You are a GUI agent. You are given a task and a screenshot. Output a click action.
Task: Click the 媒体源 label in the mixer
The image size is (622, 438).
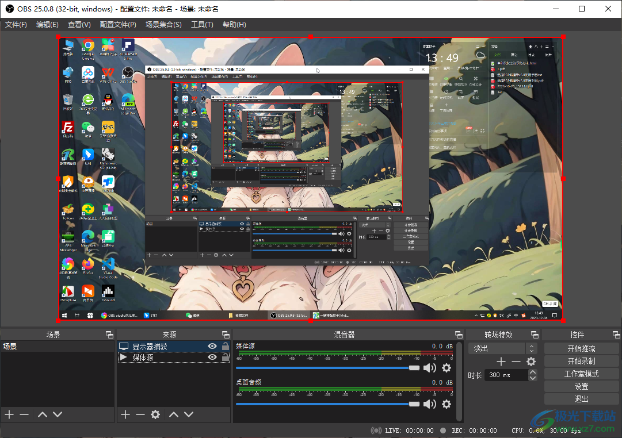click(x=246, y=346)
